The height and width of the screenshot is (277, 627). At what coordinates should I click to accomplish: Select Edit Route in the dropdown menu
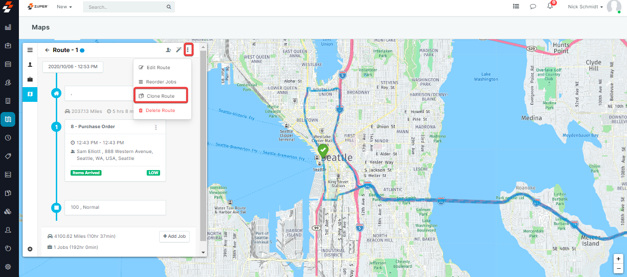coord(158,68)
